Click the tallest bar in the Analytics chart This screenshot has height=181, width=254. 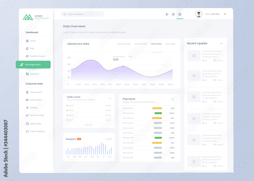[x=102, y=149]
